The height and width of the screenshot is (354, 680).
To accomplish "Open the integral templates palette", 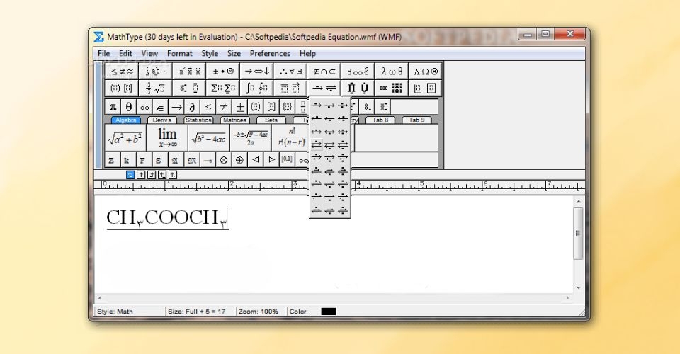I will [256, 88].
